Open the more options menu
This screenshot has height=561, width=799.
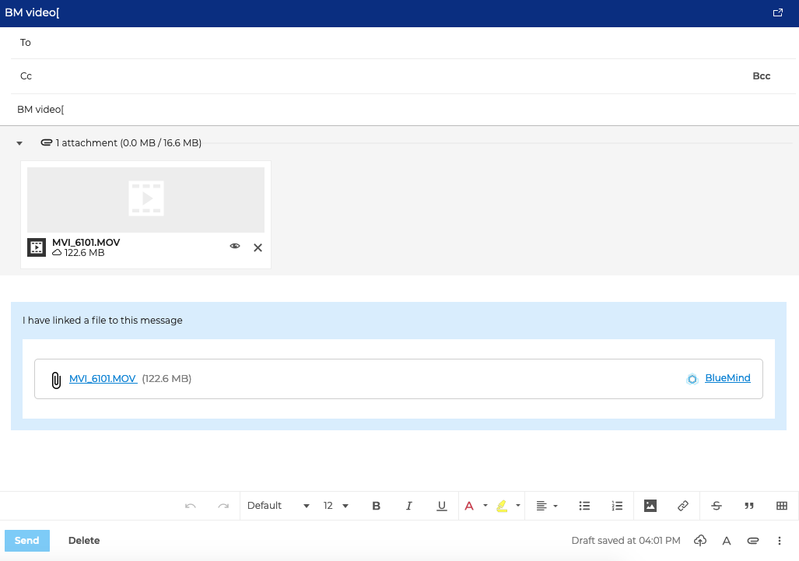tap(779, 541)
